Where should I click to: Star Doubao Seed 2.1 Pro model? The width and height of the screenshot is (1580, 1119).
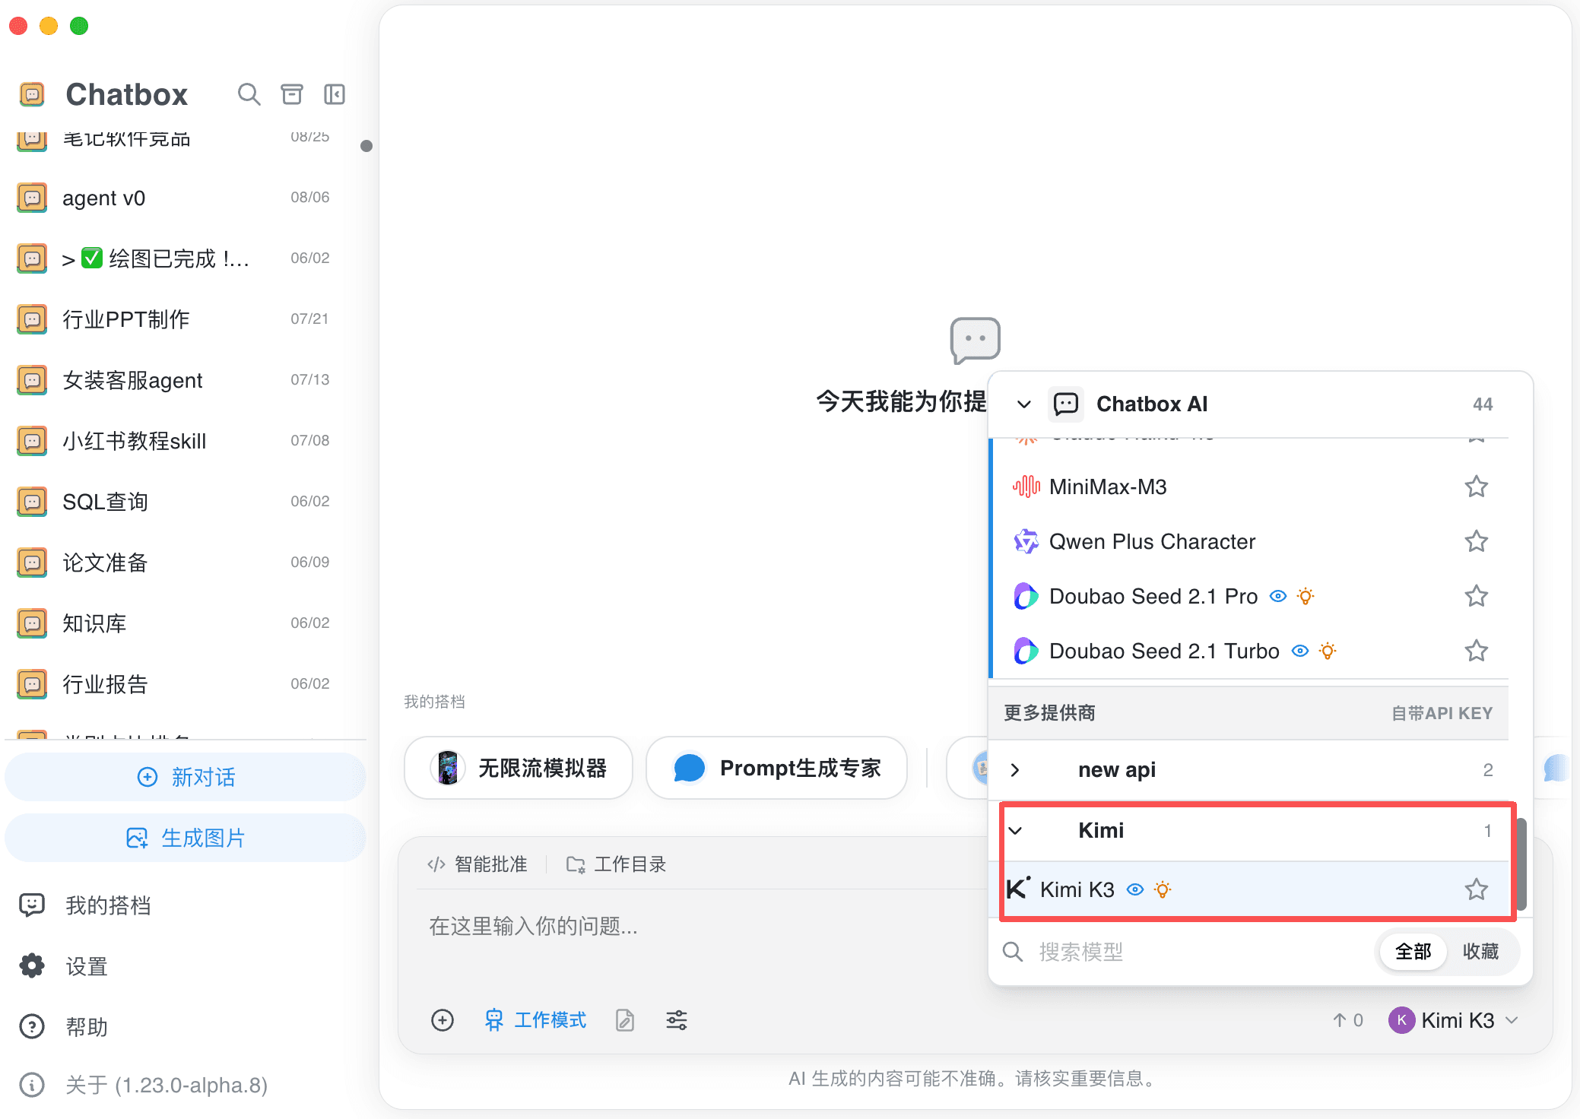click(x=1476, y=596)
